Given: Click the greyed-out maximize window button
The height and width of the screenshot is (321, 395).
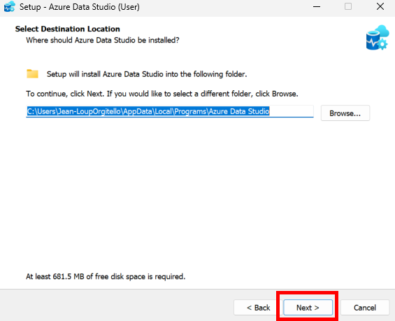Looking at the screenshot, I should point(348,6).
